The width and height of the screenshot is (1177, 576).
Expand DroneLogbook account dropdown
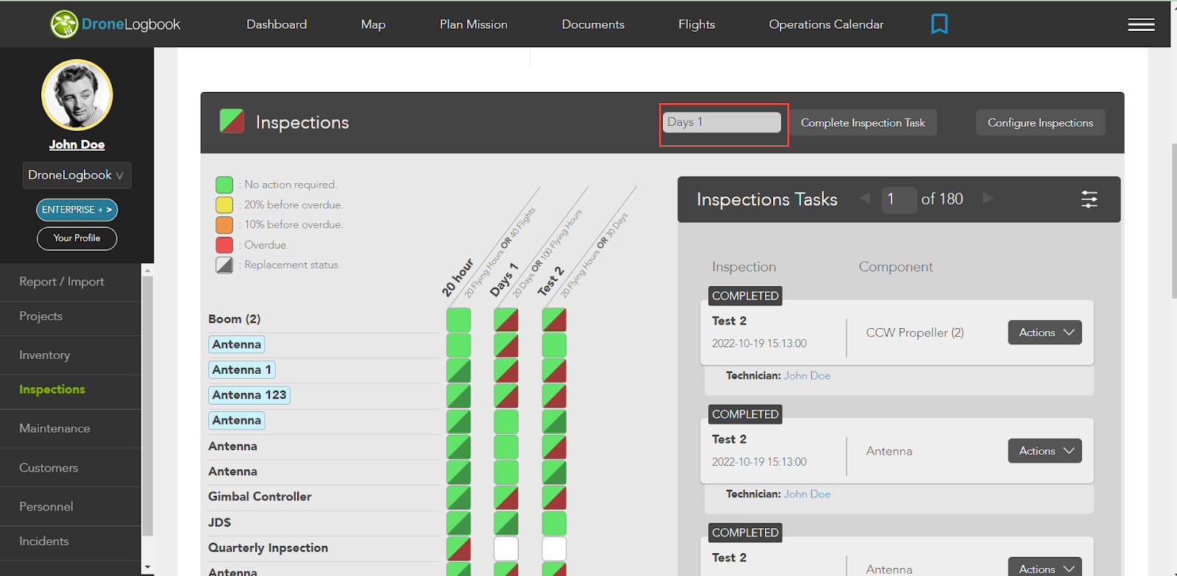pyautogui.click(x=77, y=175)
